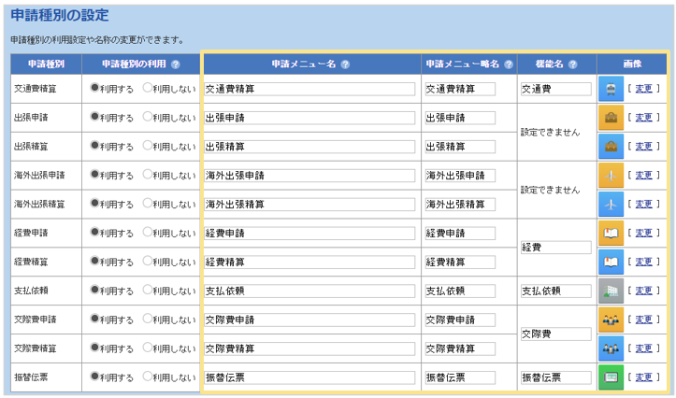Click the airplane icon in 海外出張申請 row

click(611, 176)
